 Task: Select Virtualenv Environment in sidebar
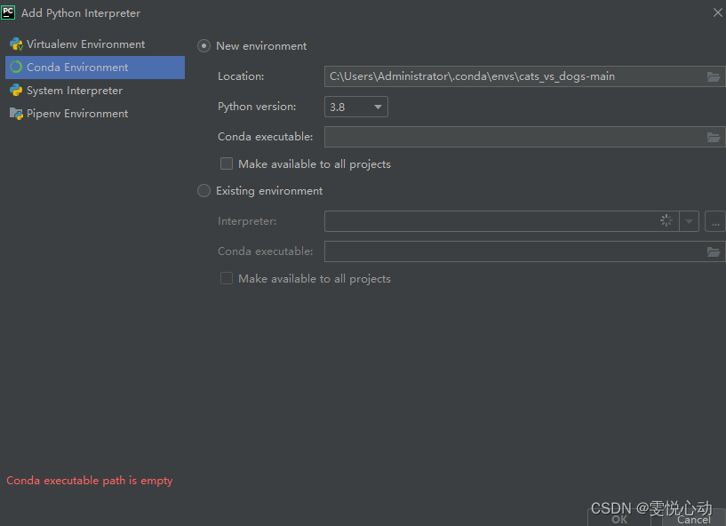point(95,44)
